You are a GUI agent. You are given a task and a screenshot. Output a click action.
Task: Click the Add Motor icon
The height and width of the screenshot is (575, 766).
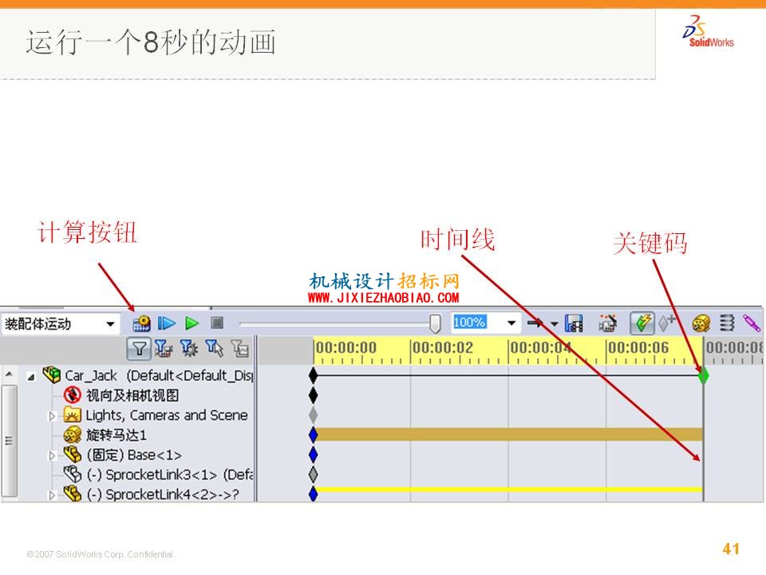(x=701, y=323)
